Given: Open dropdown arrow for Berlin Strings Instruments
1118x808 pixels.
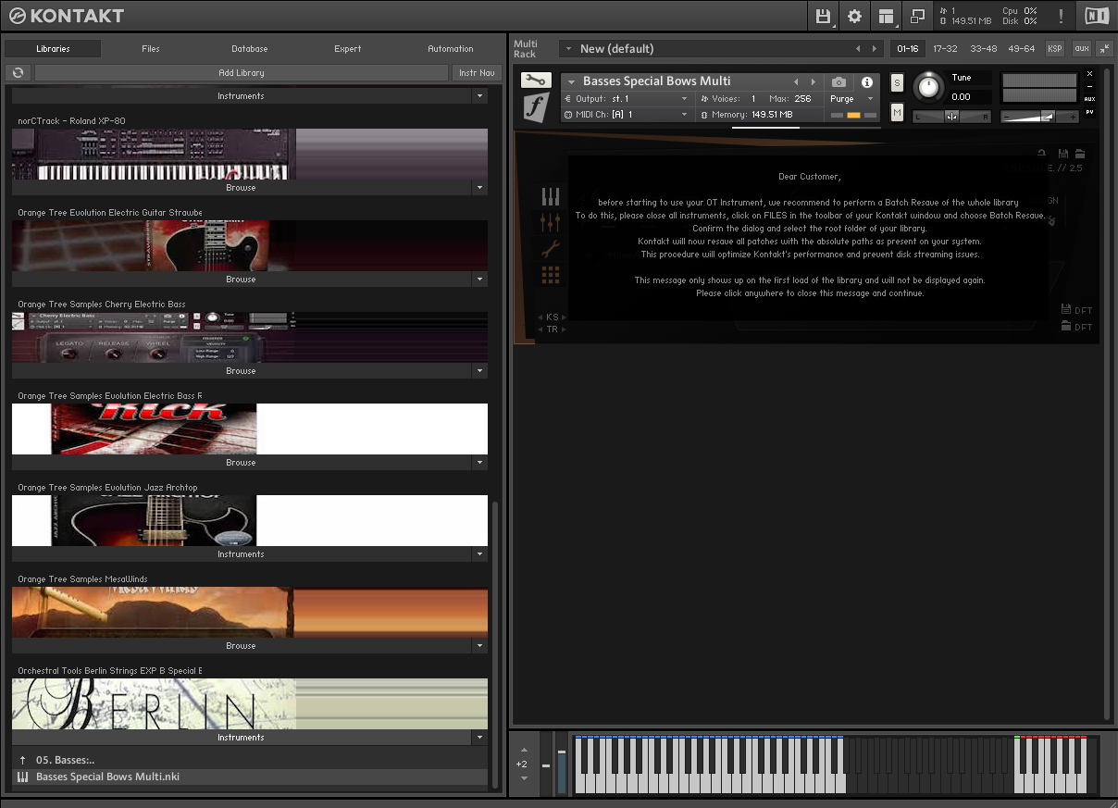Looking at the screenshot, I should pos(479,738).
